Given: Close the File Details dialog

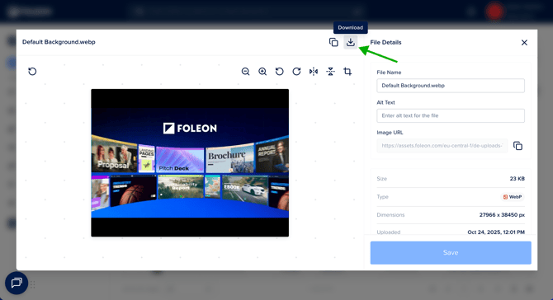Looking at the screenshot, I should point(524,43).
